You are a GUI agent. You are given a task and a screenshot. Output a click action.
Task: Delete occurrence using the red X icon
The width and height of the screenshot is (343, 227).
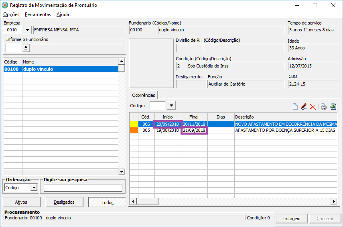(313, 107)
